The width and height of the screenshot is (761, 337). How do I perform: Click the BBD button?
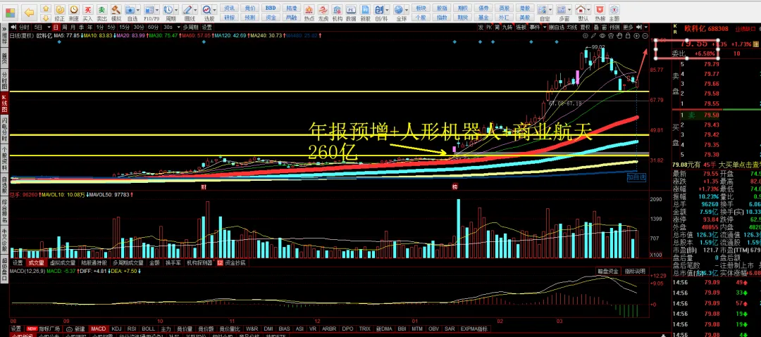point(271,8)
